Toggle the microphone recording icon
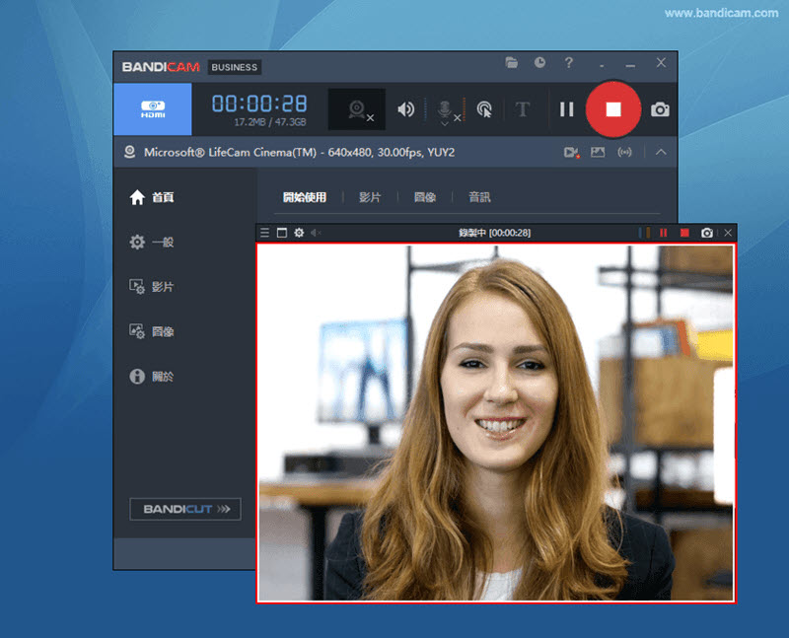The height and width of the screenshot is (638, 789). click(x=445, y=107)
